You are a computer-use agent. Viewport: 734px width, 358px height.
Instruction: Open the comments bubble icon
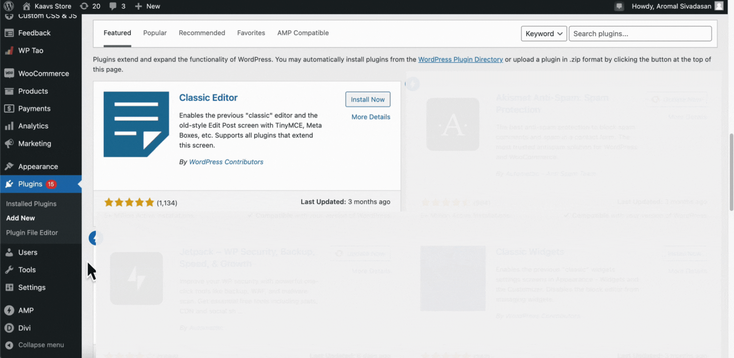point(113,6)
